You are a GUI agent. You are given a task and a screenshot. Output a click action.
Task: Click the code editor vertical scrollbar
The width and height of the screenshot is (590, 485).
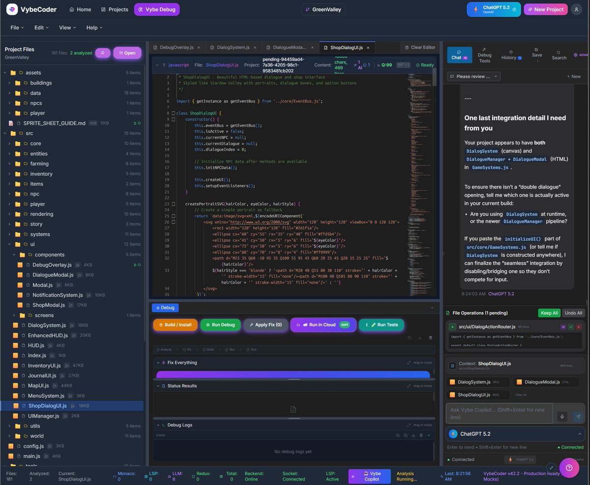click(x=435, y=76)
